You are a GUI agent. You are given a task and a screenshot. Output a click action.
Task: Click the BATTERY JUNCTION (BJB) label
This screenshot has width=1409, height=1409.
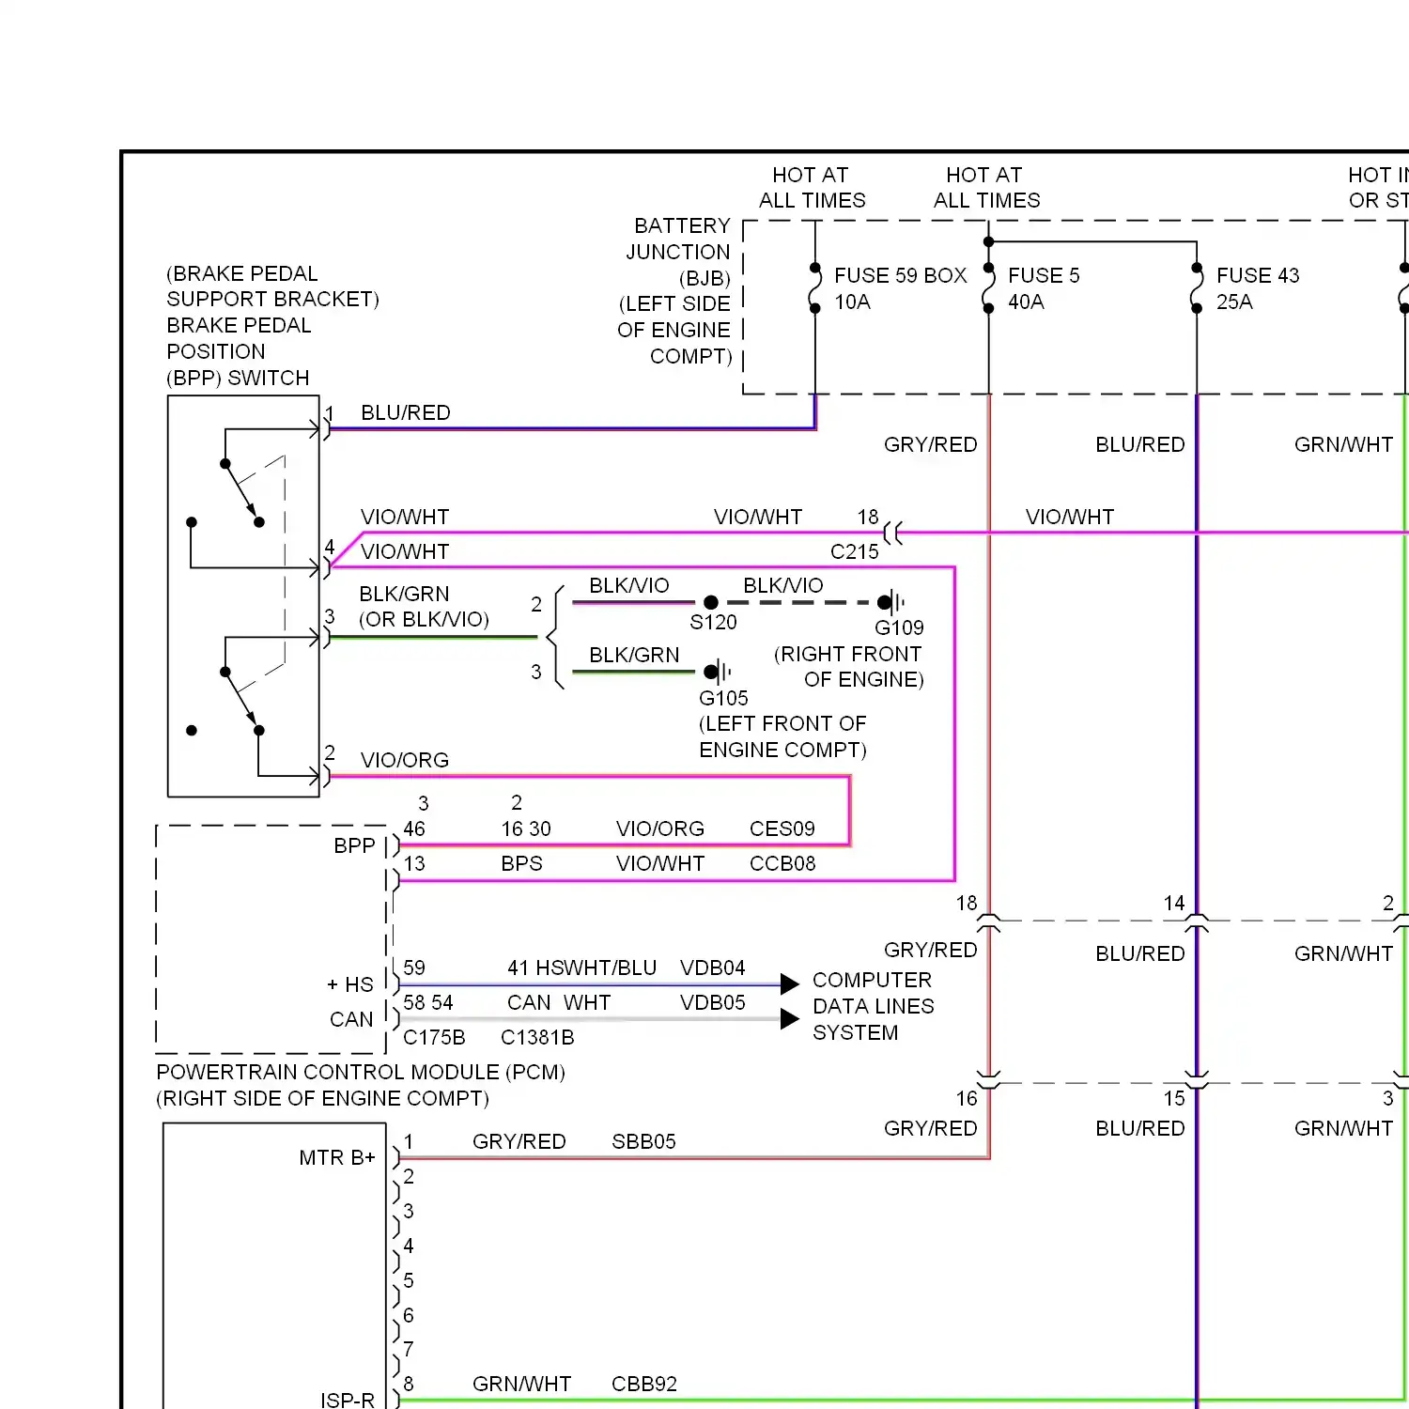click(x=678, y=252)
